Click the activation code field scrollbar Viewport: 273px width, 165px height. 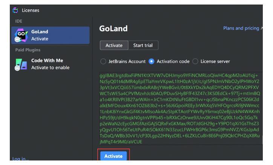point(262,139)
